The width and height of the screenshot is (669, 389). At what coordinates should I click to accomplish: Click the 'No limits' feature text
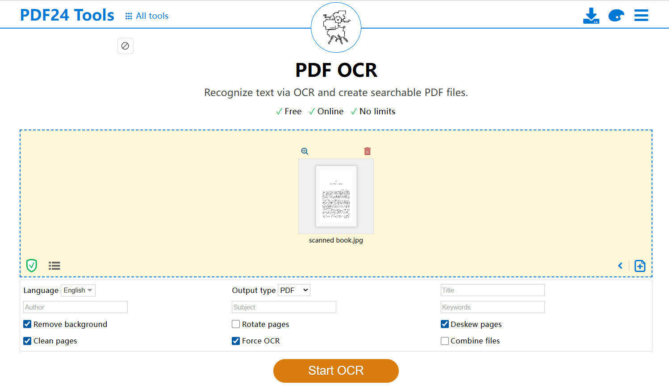(x=377, y=112)
